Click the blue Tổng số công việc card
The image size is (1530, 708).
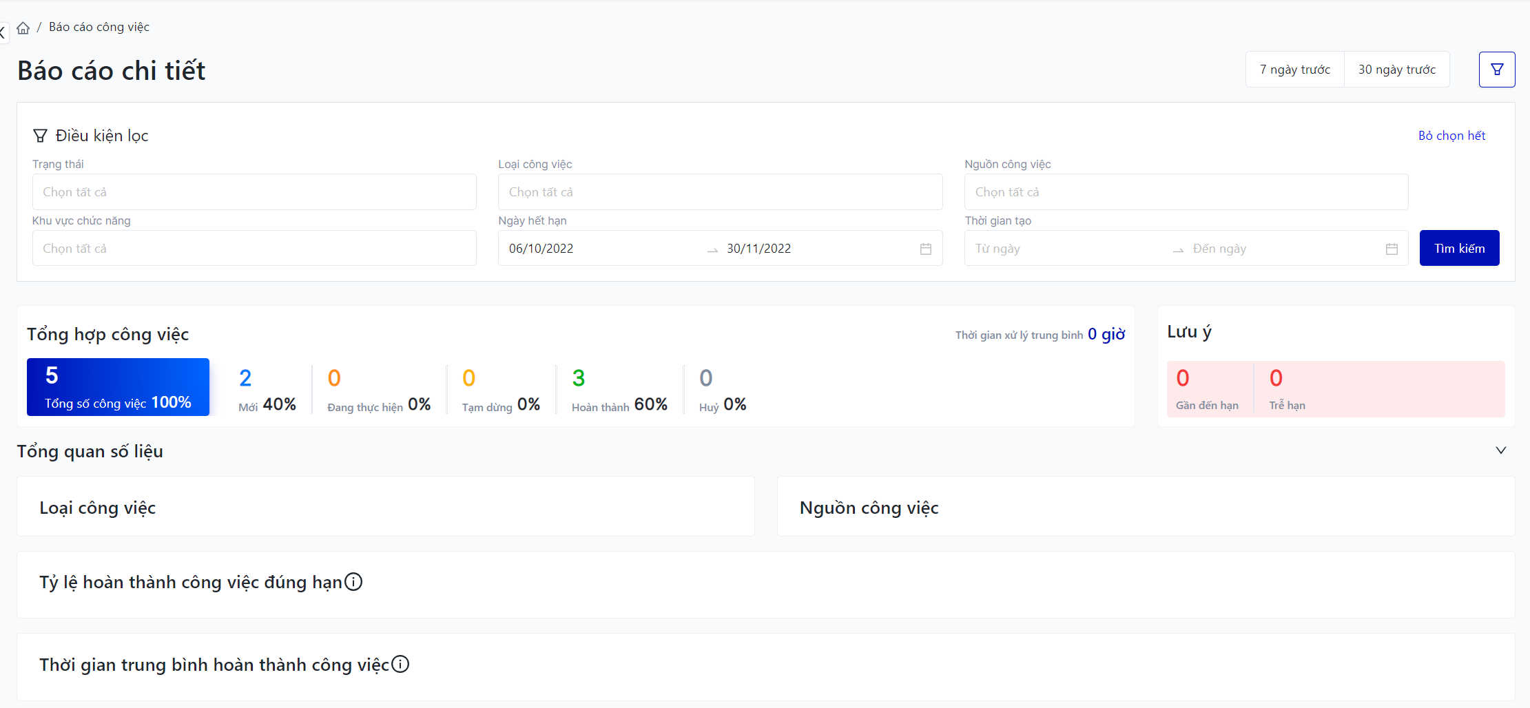point(118,387)
